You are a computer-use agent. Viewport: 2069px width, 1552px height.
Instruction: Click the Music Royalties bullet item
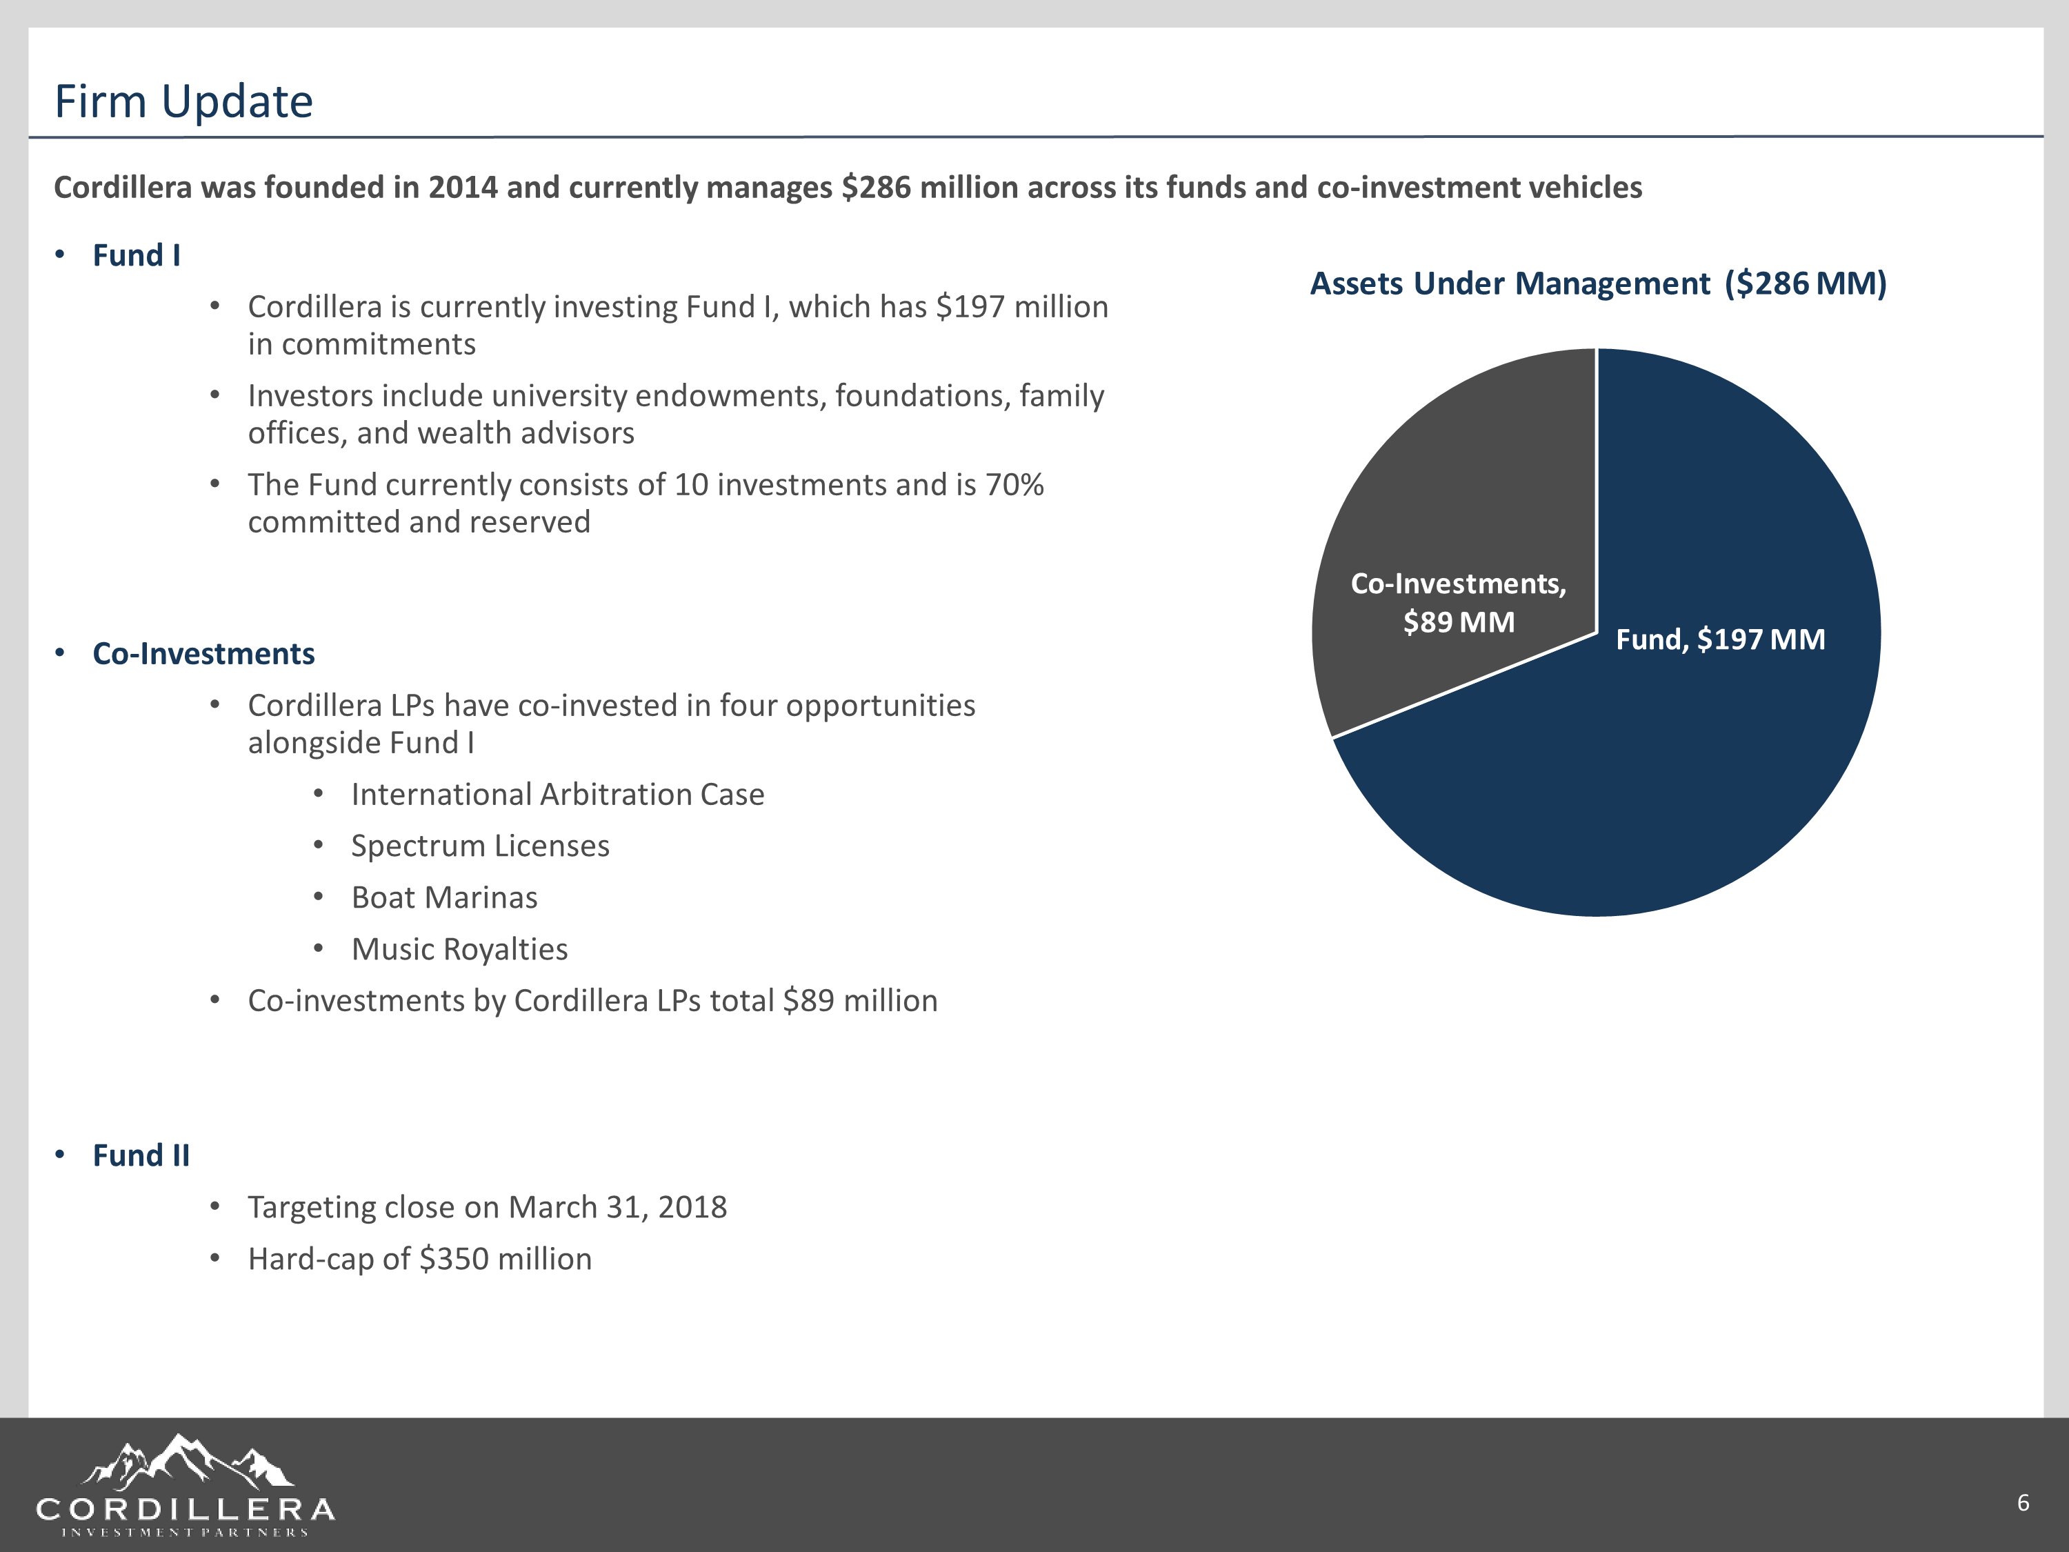point(459,948)
